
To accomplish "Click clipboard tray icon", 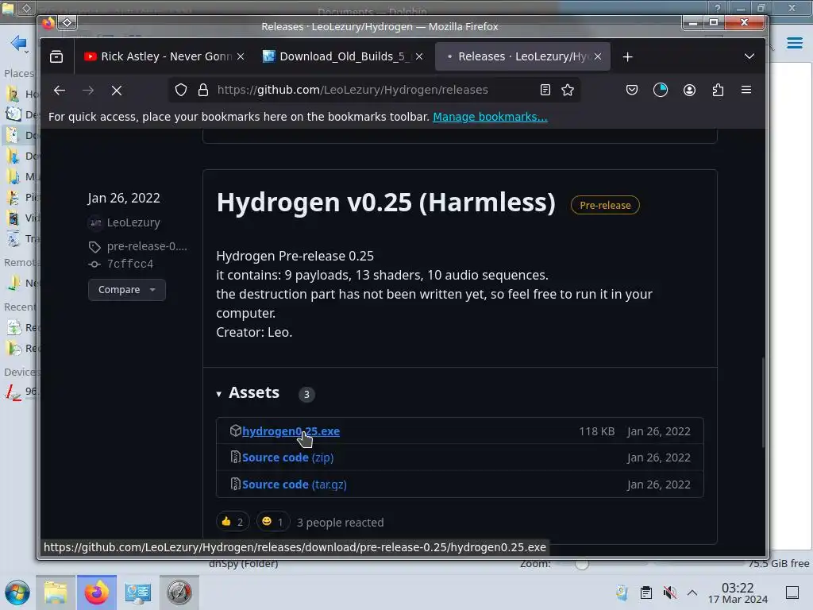I will [645, 593].
